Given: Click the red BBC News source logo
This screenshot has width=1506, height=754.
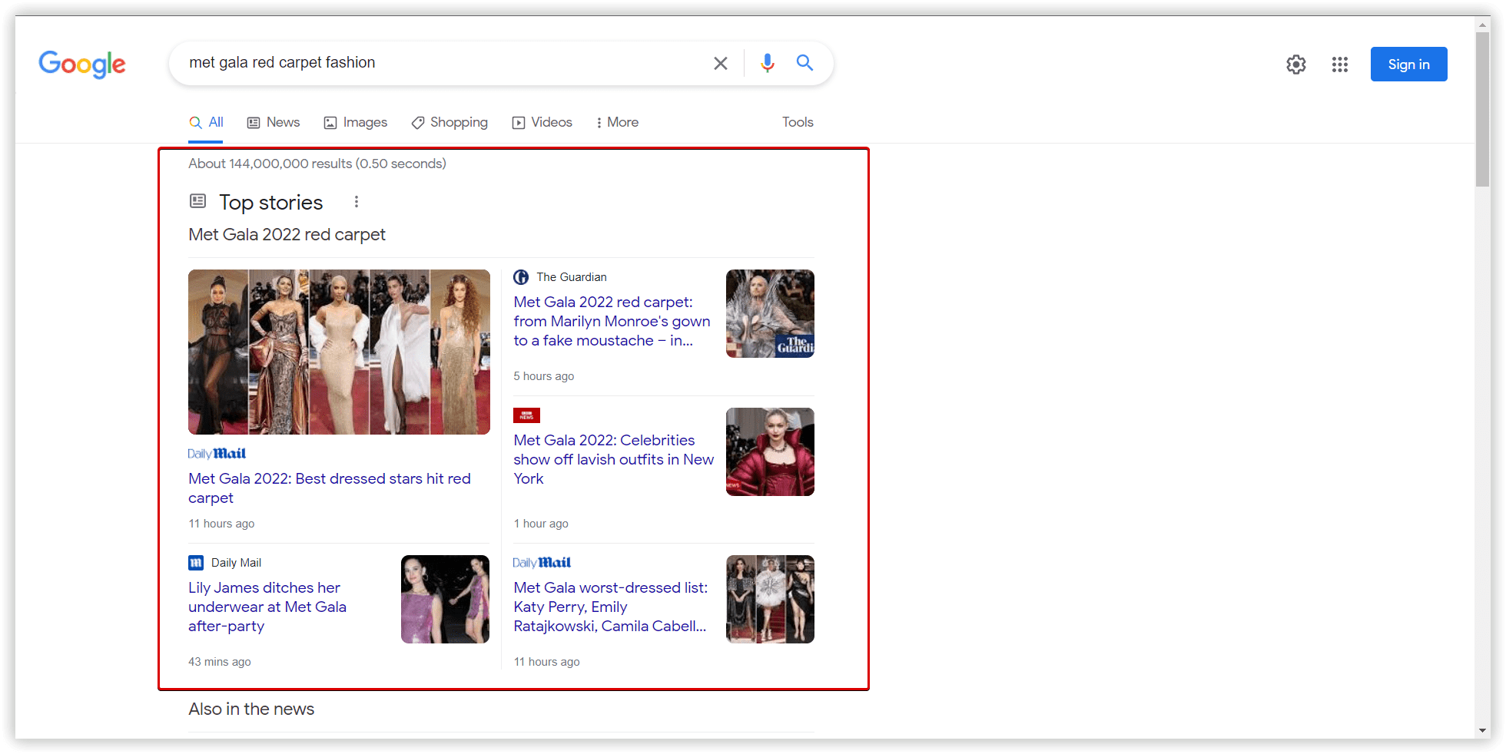Looking at the screenshot, I should 526,415.
